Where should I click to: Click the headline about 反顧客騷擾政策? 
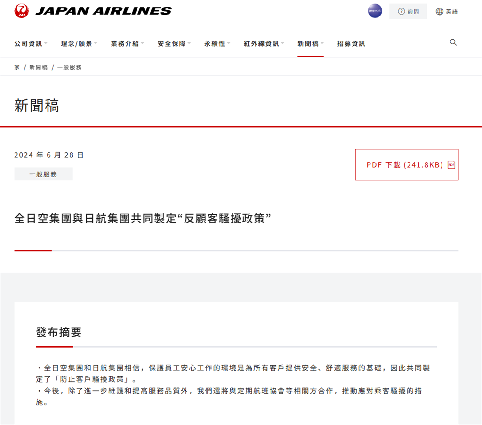[x=143, y=219]
